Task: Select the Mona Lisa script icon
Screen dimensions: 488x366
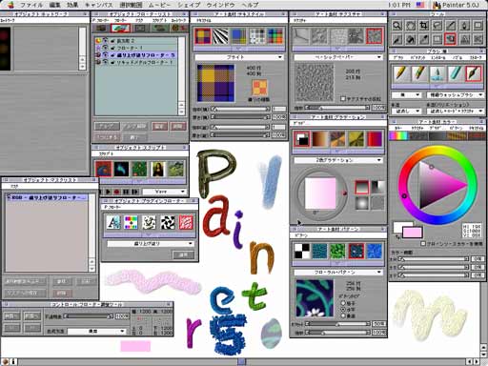Action: pos(158,169)
